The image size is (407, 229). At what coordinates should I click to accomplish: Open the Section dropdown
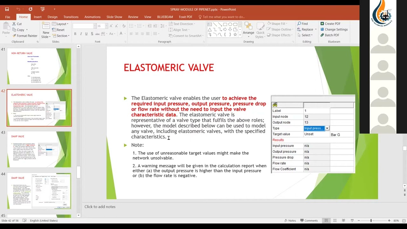click(x=60, y=36)
